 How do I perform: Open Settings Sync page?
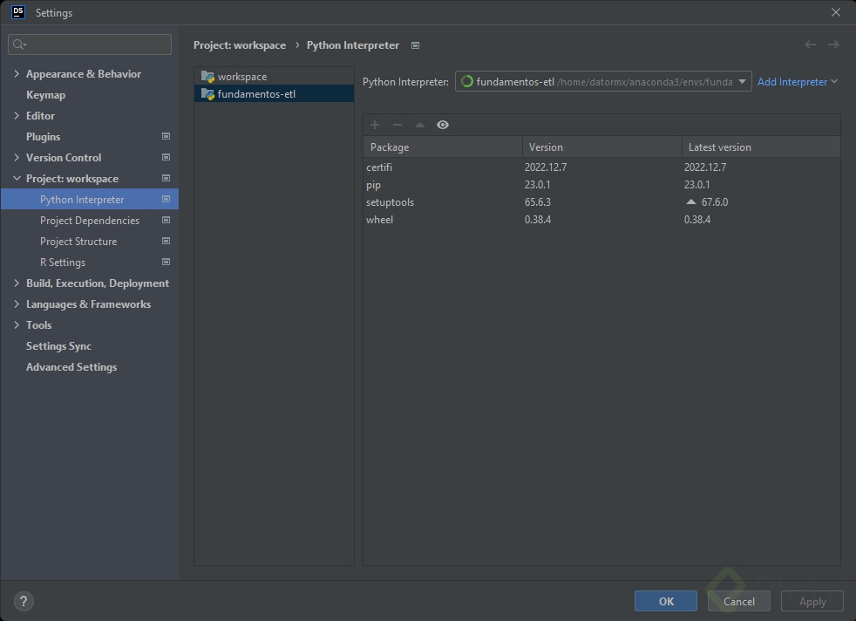[x=59, y=345]
